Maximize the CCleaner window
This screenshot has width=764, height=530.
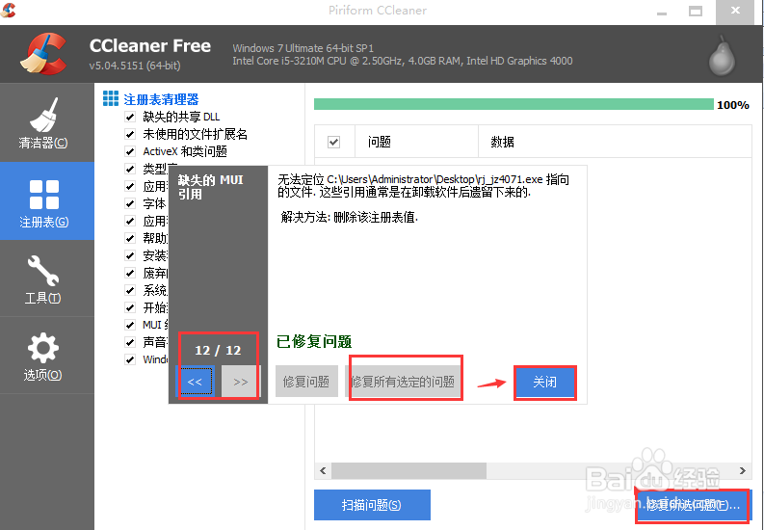tap(696, 12)
